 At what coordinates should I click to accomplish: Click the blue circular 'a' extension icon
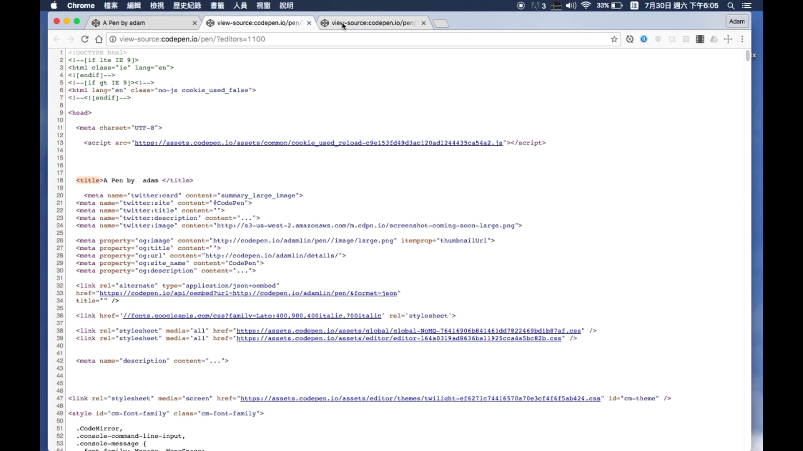[x=644, y=39]
